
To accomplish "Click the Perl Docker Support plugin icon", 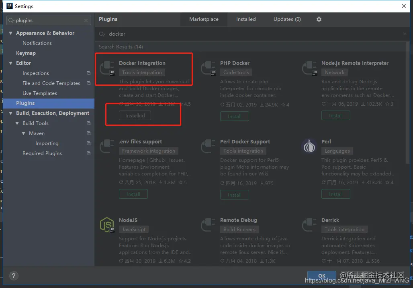I will [208, 146].
